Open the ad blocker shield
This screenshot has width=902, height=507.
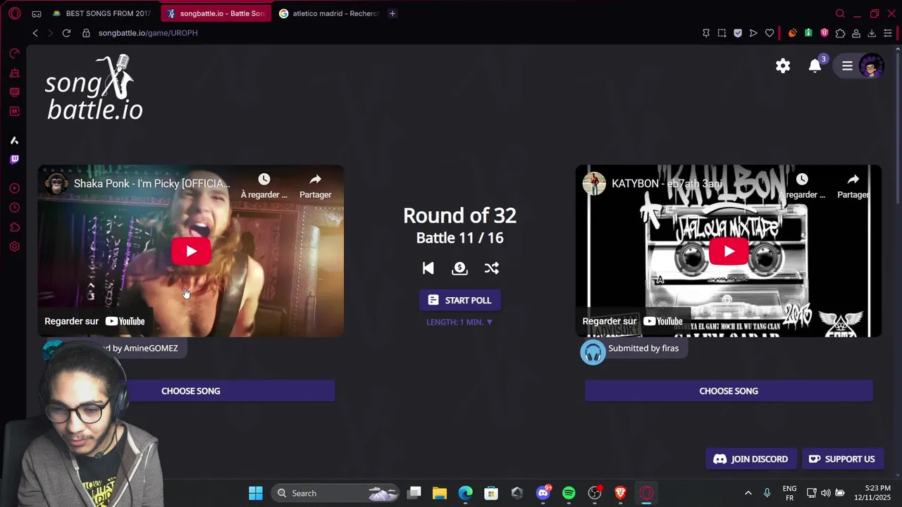[x=738, y=33]
